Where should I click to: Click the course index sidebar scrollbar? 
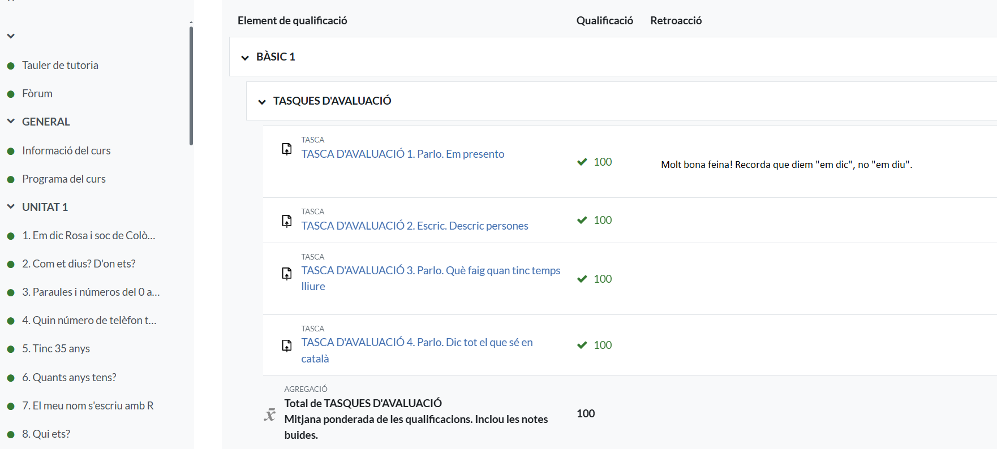[x=191, y=85]
